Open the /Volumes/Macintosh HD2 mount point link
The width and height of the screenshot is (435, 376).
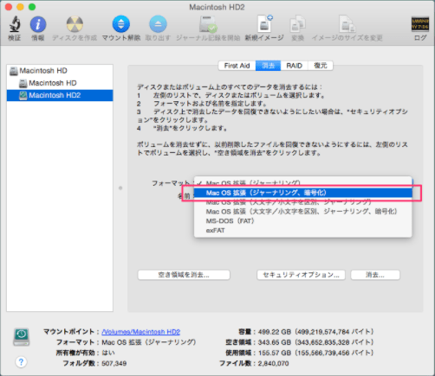pyautogui.click(x=141, y=332)
